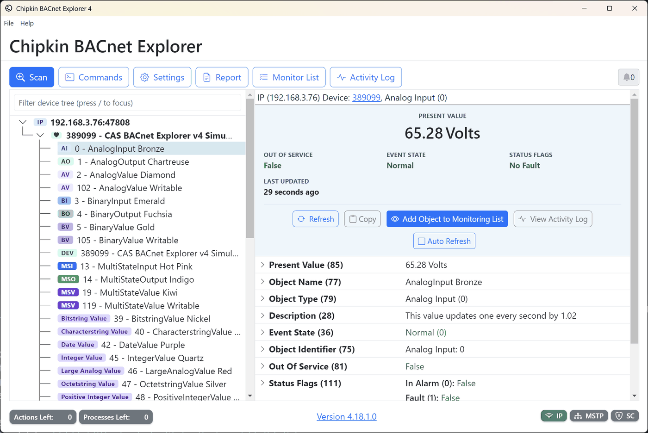Click the MSTP status indicator in footer
The width and height of the screenshot is (648, 433).
(x=589, y=416)
